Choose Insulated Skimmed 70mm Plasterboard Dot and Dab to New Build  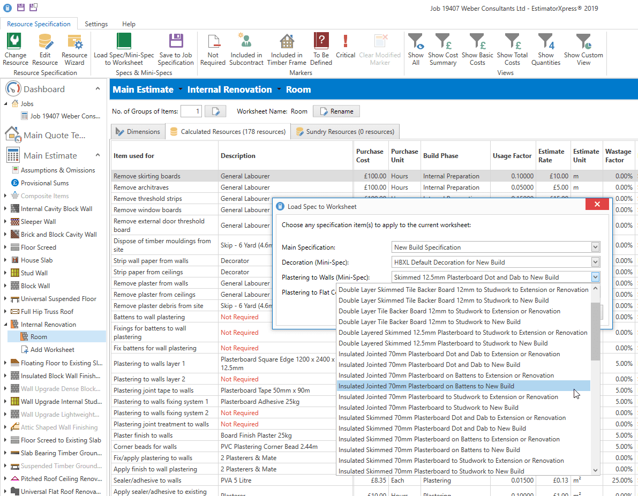pos(463,429)
